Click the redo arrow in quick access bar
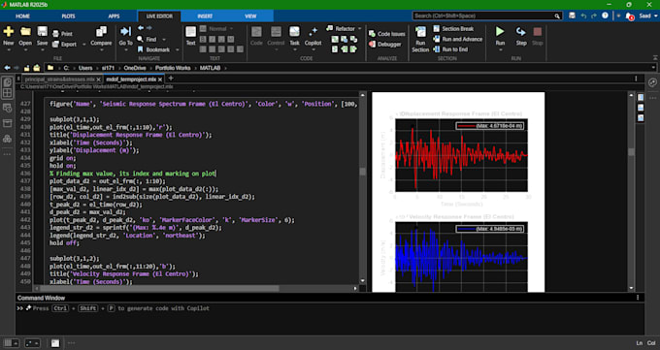 point(594,16)
